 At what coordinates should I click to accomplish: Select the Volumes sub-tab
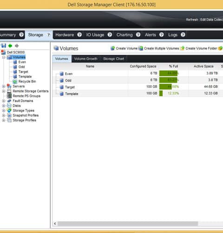pos(62,59)
